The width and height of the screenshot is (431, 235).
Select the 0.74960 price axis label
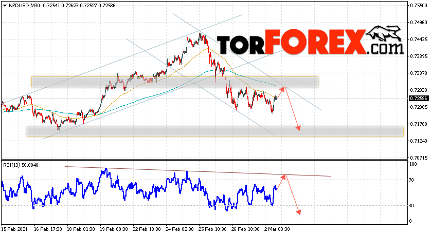tap(418, 22)
